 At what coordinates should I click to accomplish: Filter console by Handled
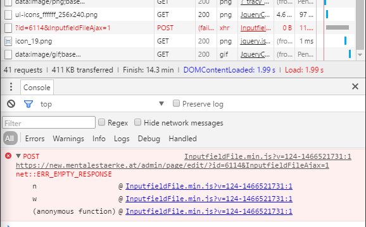[x=183, y=139]
